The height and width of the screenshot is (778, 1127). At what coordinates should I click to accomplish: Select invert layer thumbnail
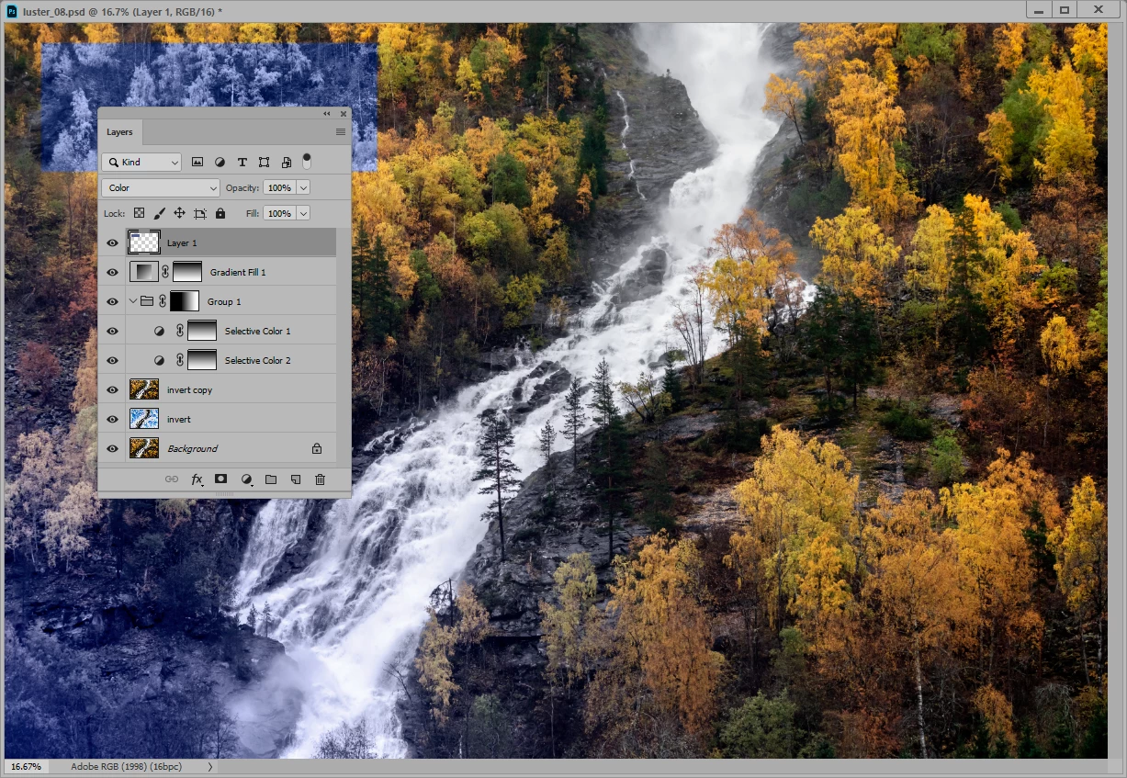144,420
